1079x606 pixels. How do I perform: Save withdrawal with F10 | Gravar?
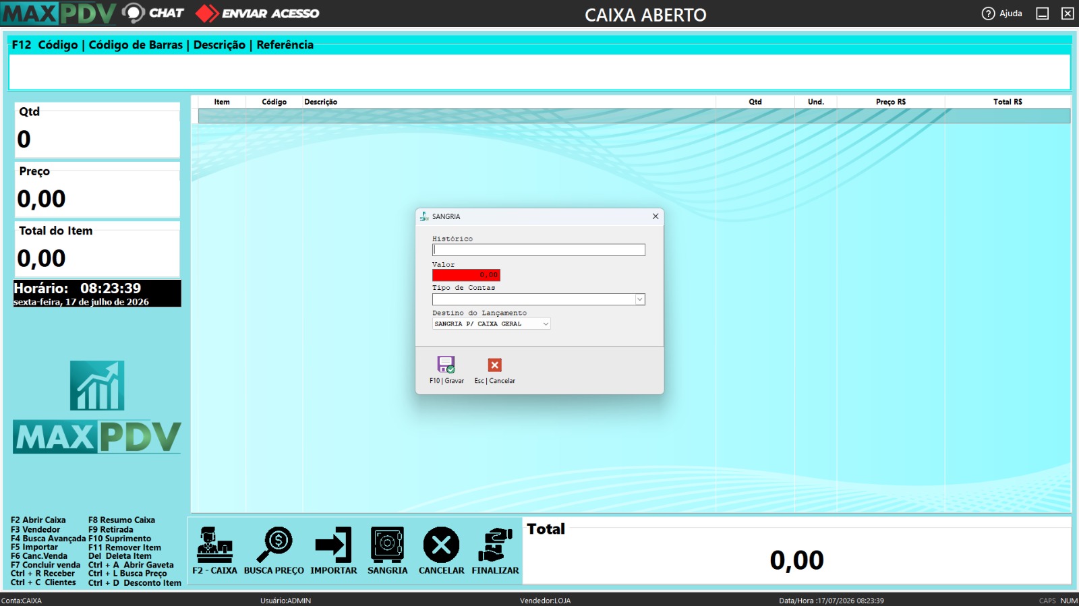click(x=446, y=370)
